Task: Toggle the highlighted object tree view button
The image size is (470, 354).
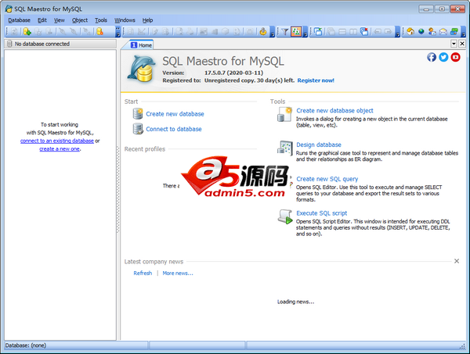Action: (296, 31)
